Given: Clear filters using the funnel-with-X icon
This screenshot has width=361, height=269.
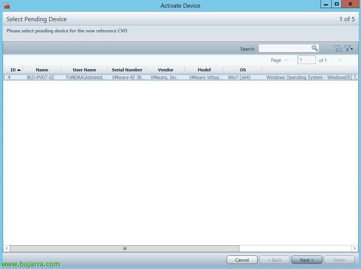Looking at the screenshot, I should pos(337,49).
